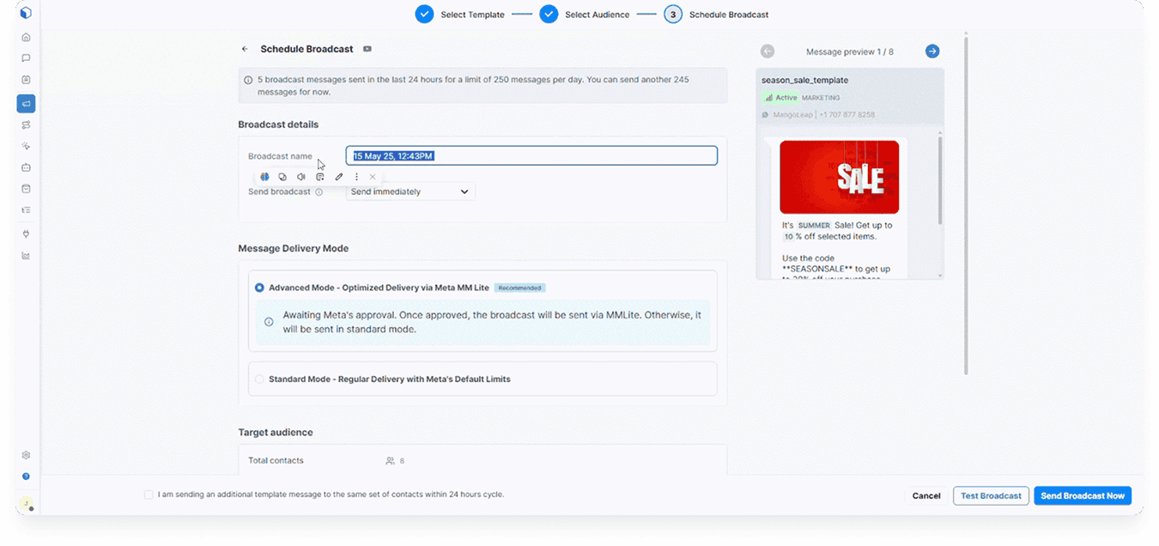Open the chatbot robot sidebar icon

pyautogui.click(x=26, y=167)
